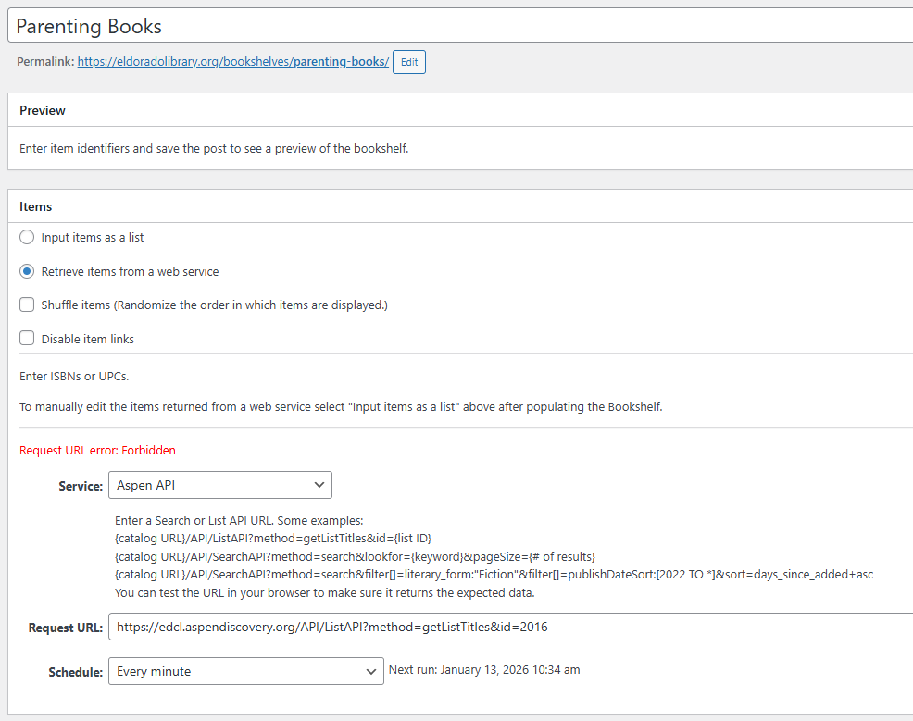The image size is (913, 721).
Task: Open the eldoradolibrary.org permalink
Action: [x=232, y=62]
